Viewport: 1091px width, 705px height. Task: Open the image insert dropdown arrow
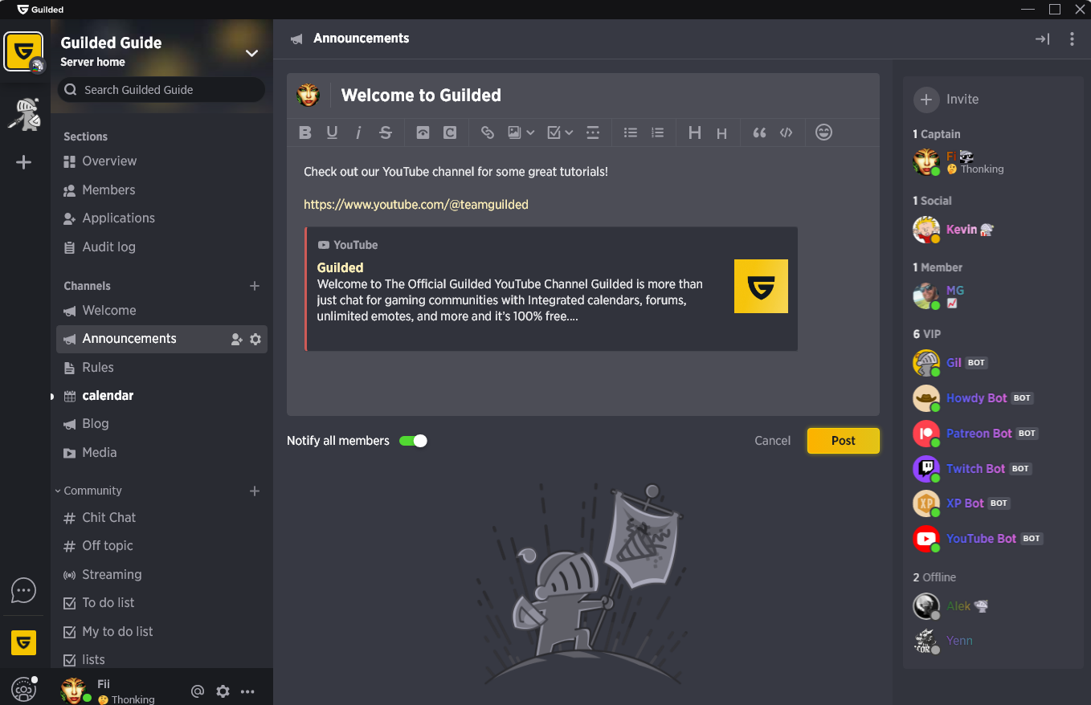tap(530, 133)
